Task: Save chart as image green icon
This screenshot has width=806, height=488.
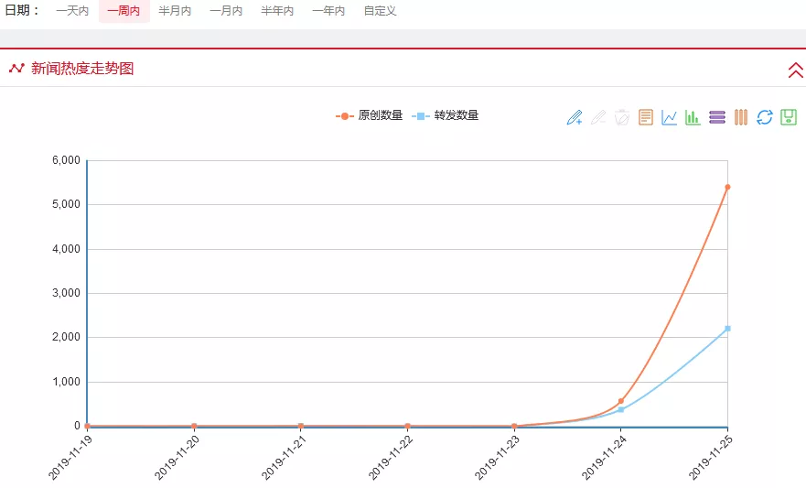Action: click(789, 117)
